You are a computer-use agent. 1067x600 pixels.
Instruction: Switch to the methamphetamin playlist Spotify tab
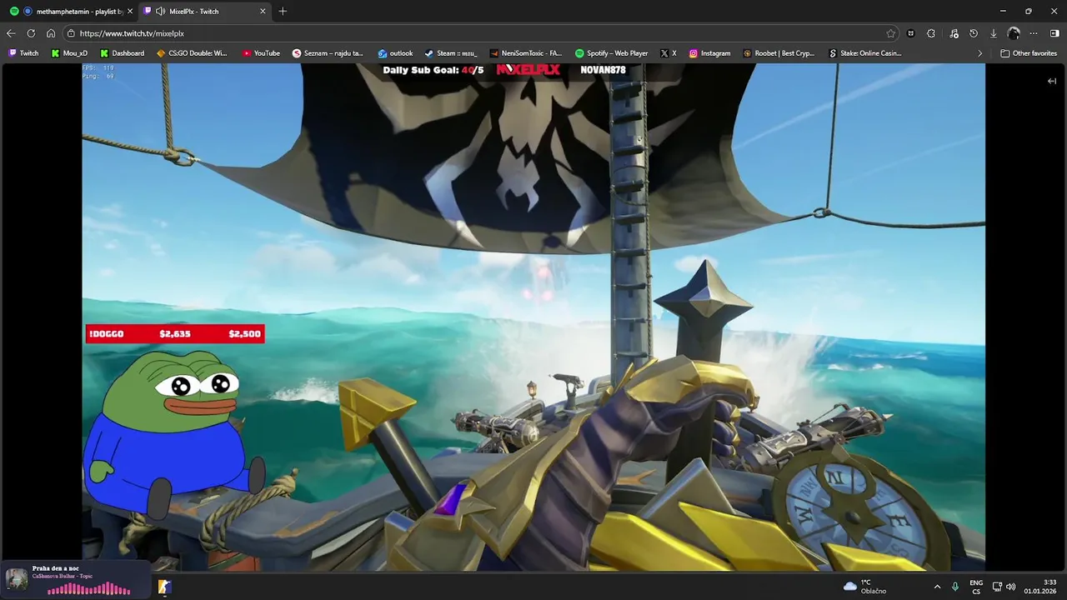tap(70, 12)
